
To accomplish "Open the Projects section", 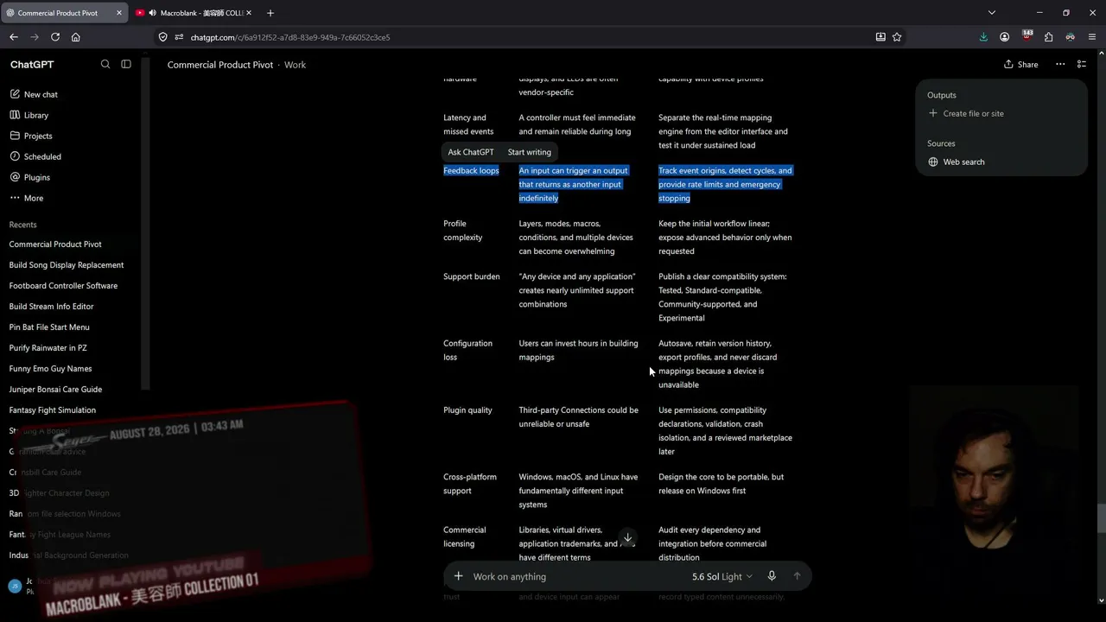I will click(38, 136).
